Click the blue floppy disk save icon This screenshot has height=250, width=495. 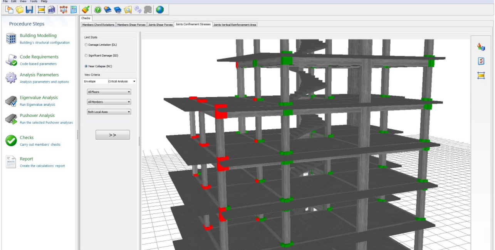(x=29, y=10)
